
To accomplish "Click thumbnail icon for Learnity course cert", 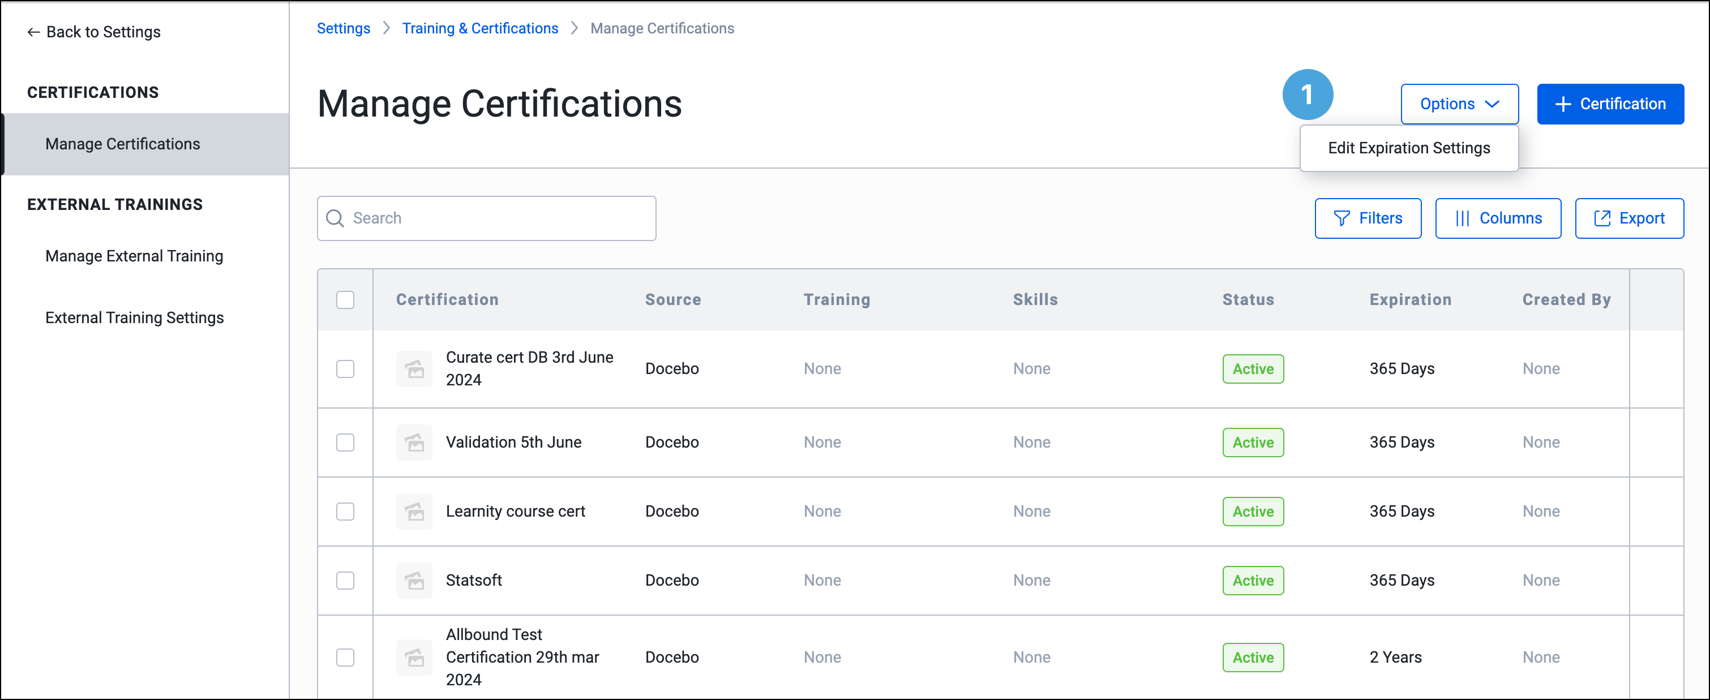I will [414, 512].
